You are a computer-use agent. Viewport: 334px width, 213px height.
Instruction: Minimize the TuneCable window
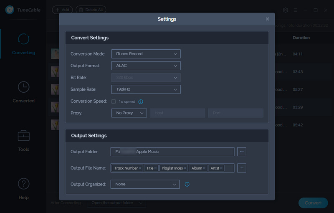click(306, 10)
